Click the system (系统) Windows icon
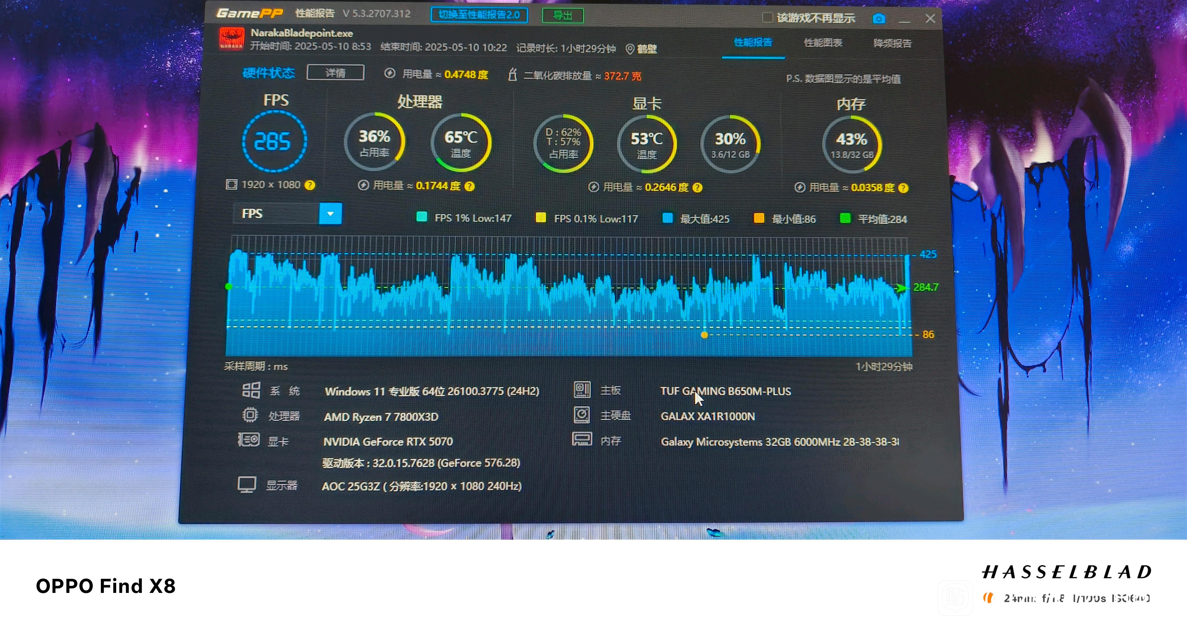 251,391
